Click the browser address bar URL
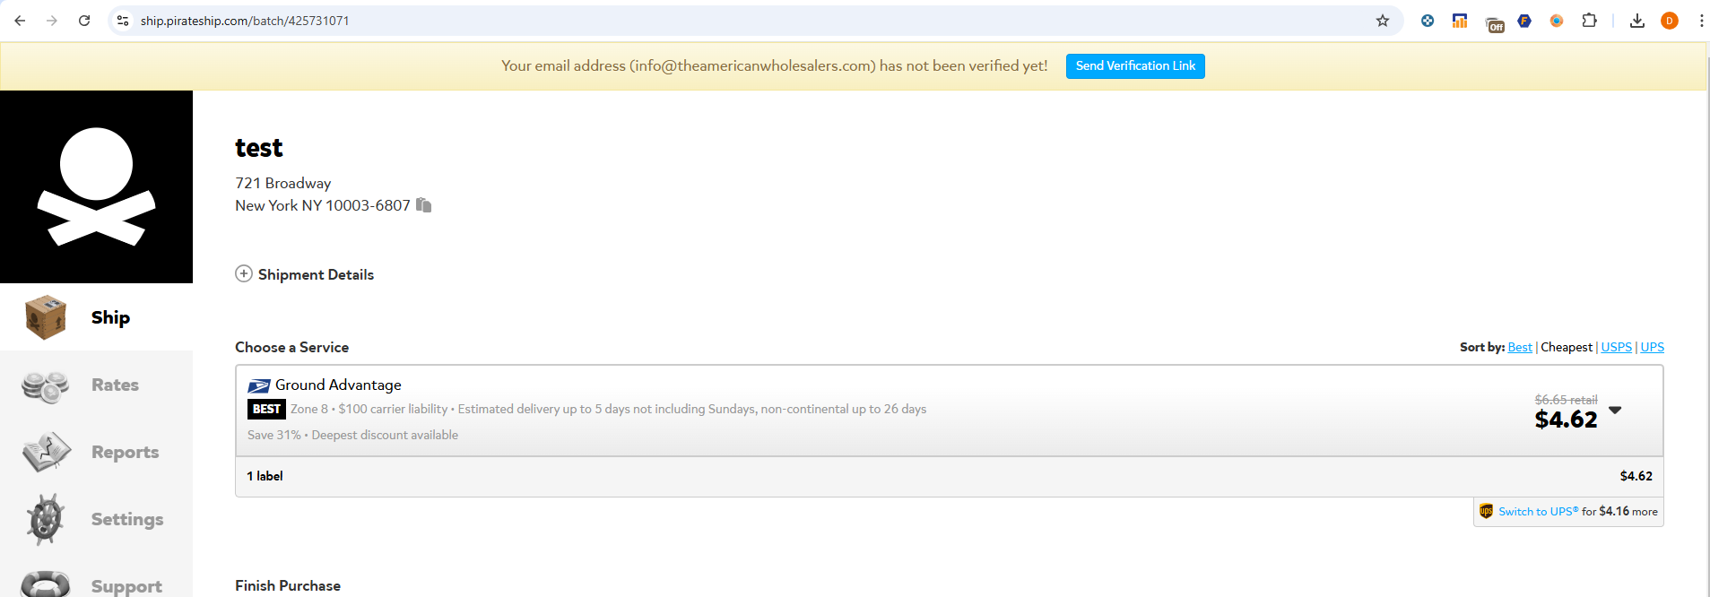This screenshot has height=597, width=1710. click(245, 21)
